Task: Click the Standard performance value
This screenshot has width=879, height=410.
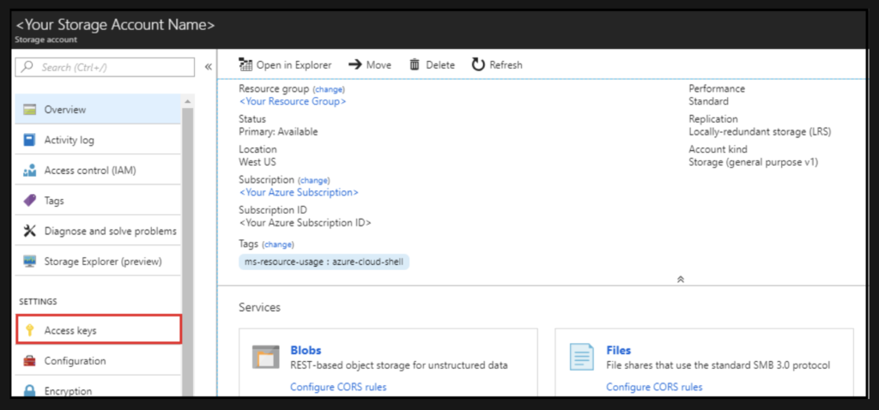Action: coord(708,101)
